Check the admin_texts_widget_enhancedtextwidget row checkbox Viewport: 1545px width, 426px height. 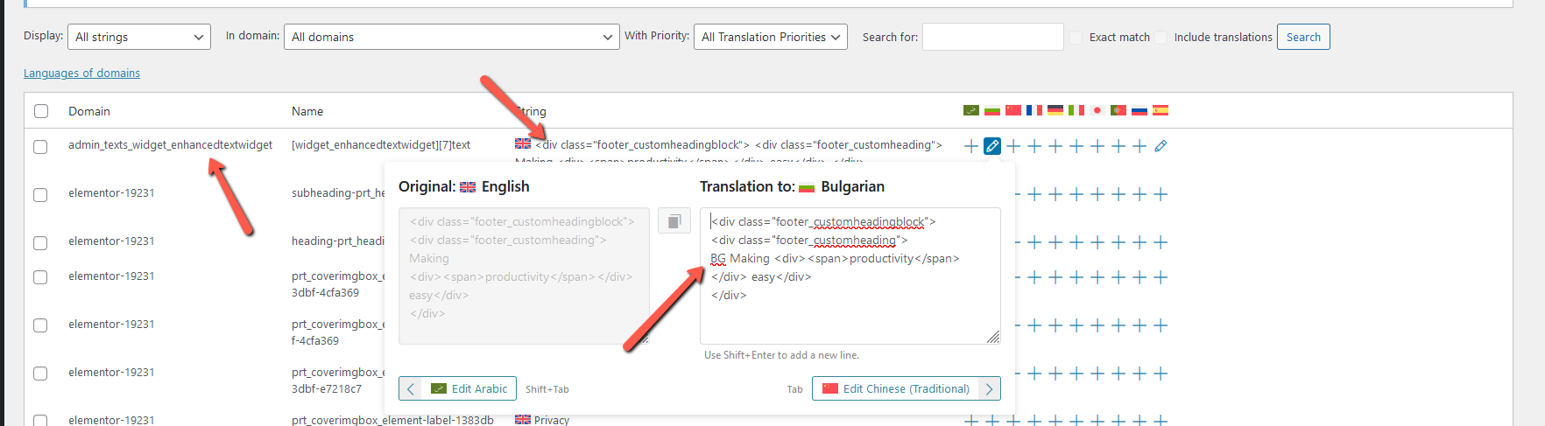pos(40,146)
